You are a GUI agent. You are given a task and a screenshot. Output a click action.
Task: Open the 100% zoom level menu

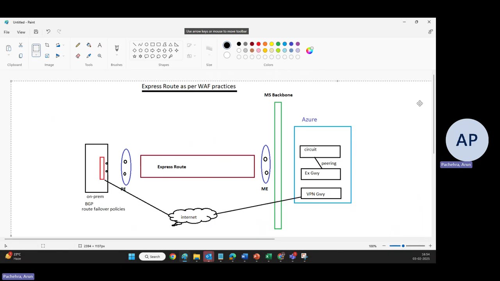pyautogui.click(x=373, y=246)
